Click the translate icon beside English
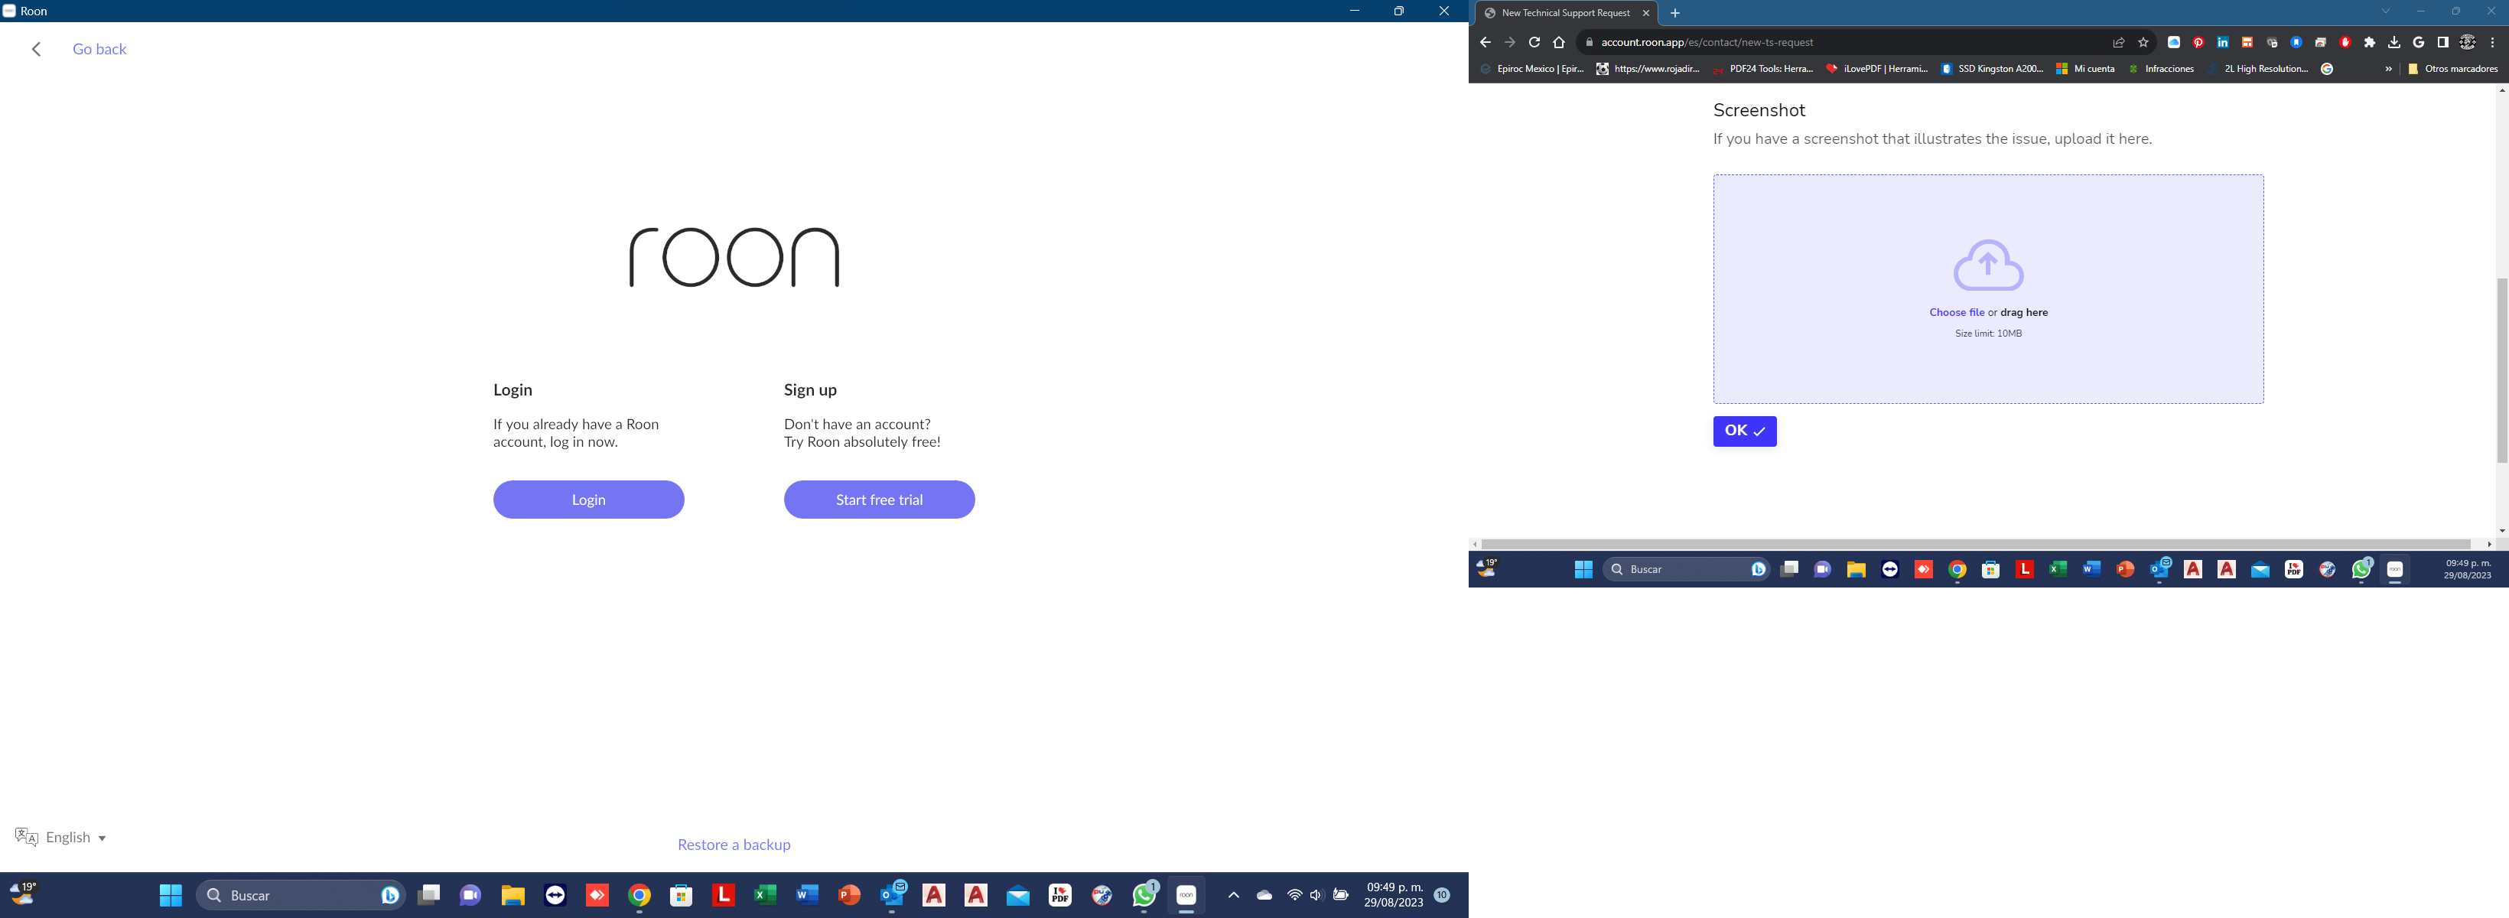 click(26, 837)
